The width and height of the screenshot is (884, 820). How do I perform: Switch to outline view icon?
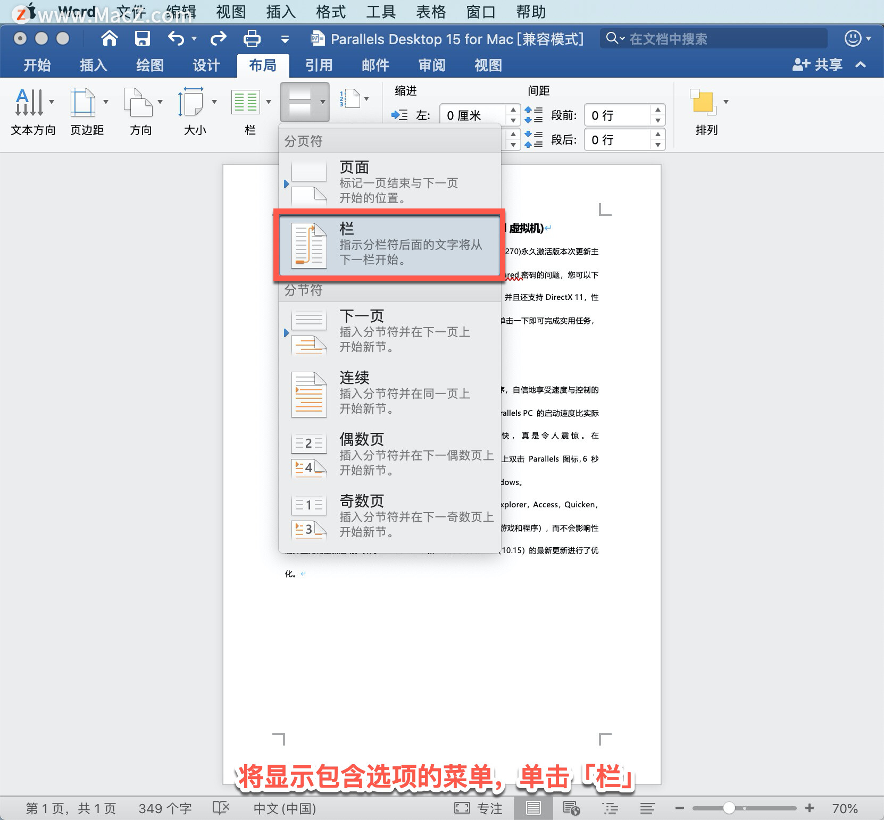[x=610, y=808]
